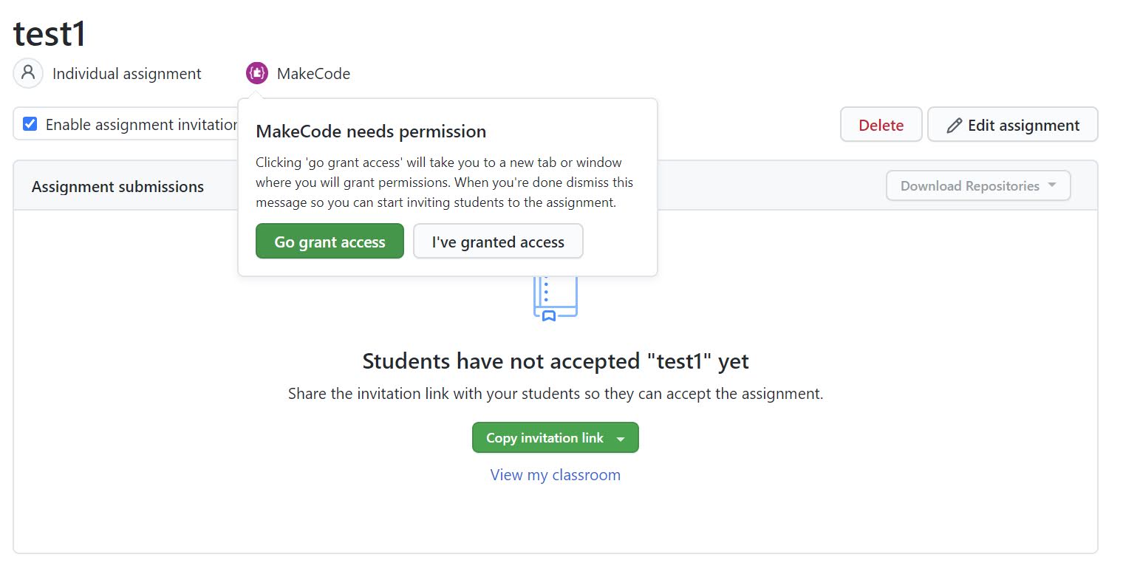Image resolution: width=1123 pixels, height=577 pixels.
Task: Click the Students have not accepted heading
Action: click(x=556, y=361)
